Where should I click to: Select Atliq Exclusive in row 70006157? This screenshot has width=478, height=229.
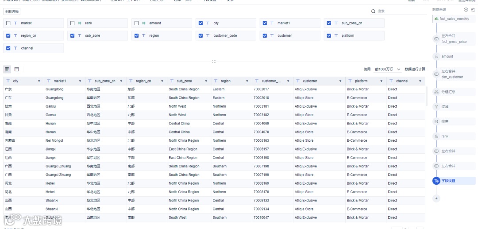point(319,149)
